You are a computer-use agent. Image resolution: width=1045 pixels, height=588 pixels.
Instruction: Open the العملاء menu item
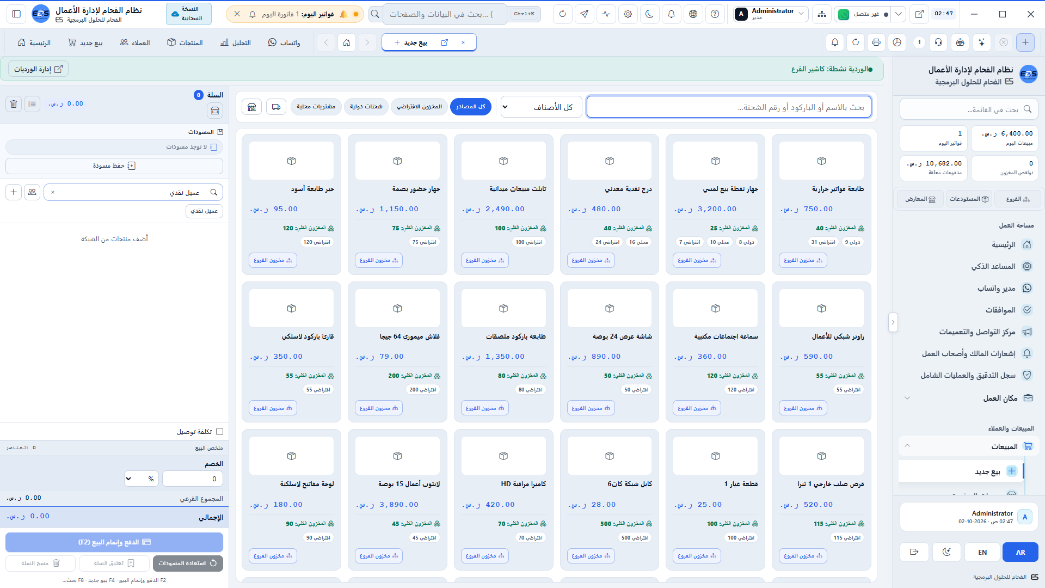pos(134,42)
